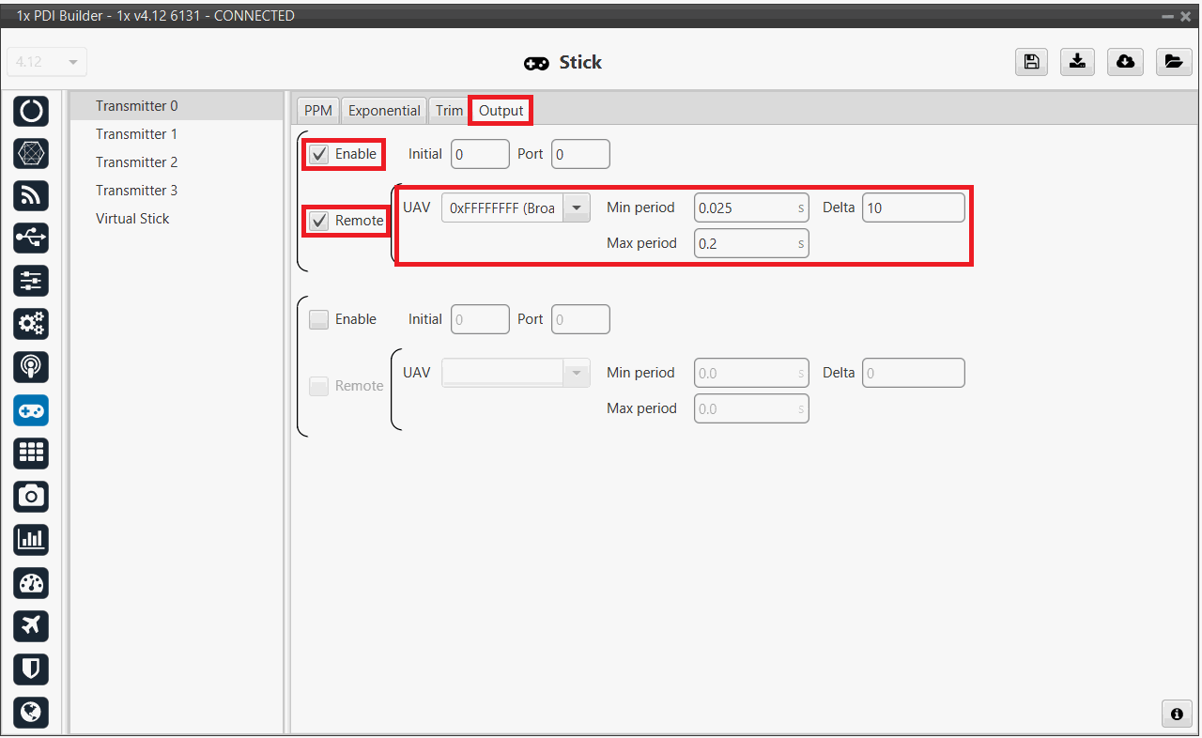Open the camera section in sidebar
1202x738 pixels.
tap(31, 496)
